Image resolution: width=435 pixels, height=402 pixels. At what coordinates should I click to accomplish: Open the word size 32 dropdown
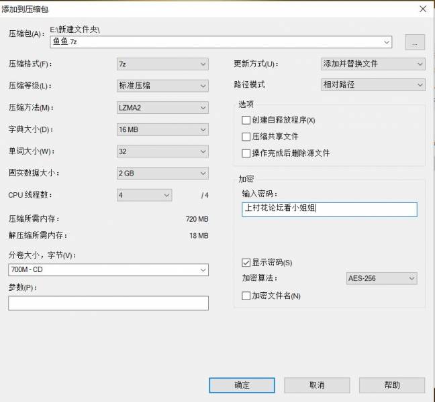tap(162, 151)
